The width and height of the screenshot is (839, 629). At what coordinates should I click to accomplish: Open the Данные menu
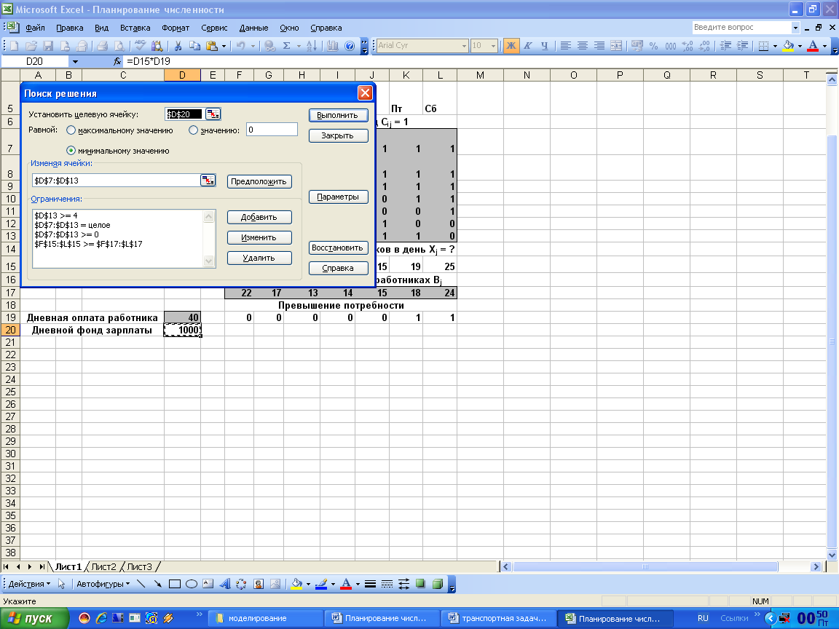click(x=253, y=28)
